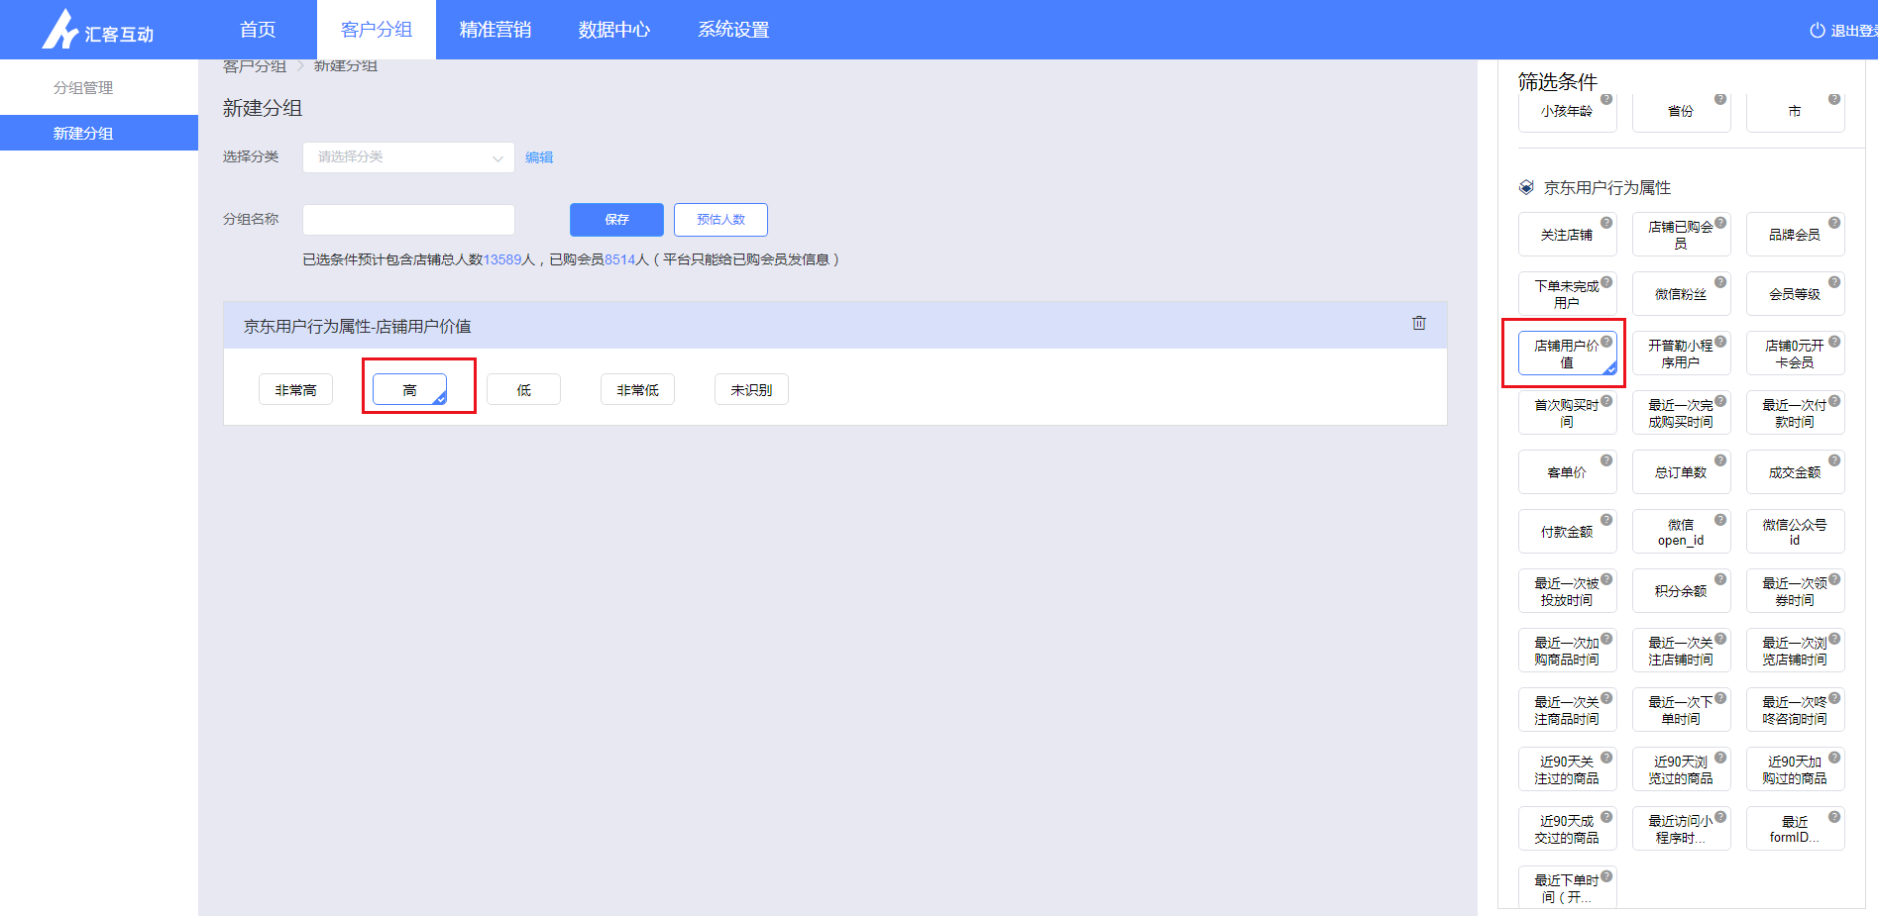Click the 客户分组 breadcrumb link
This screenshot has width=1878, height=916.
pyautogui.click(x=255, y=66)
